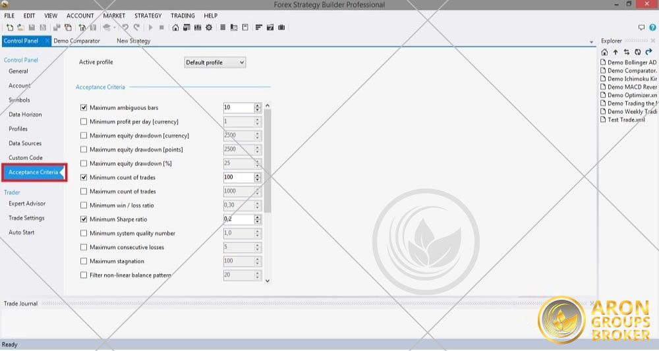This screenshot has width=659, height=351.
Task: Click the briefcase icon at the toolbar's end
Action: click(281, 28)
